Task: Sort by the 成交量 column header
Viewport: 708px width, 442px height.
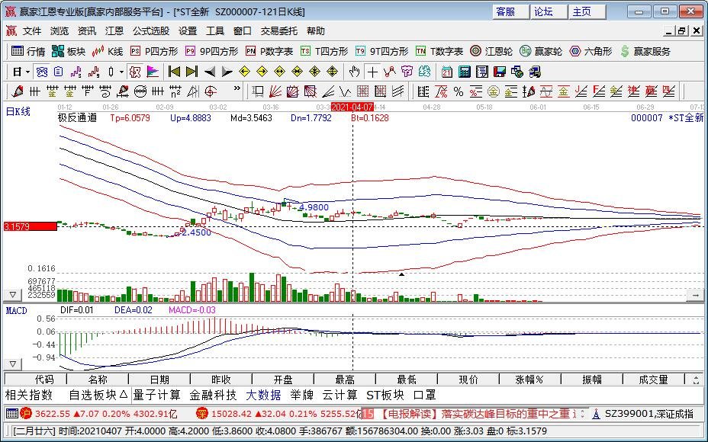Action: coord(653,380)
